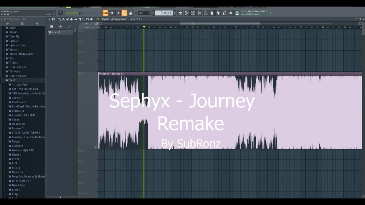
Task: Click the document pages icon in toolbar
Action: coord(212,13)
